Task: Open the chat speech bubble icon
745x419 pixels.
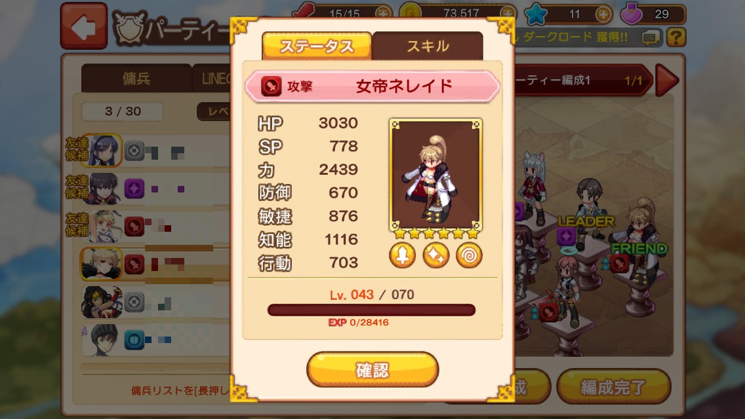Action: pos(651,37)
